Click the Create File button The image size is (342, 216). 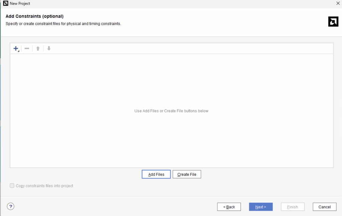187,174
